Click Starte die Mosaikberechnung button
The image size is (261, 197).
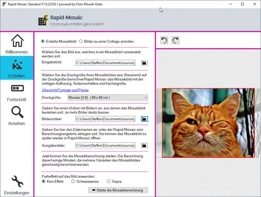click(x=118, y=190)
